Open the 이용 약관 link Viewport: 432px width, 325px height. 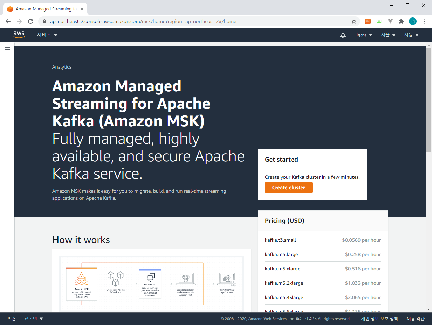[x=416, y=319]
